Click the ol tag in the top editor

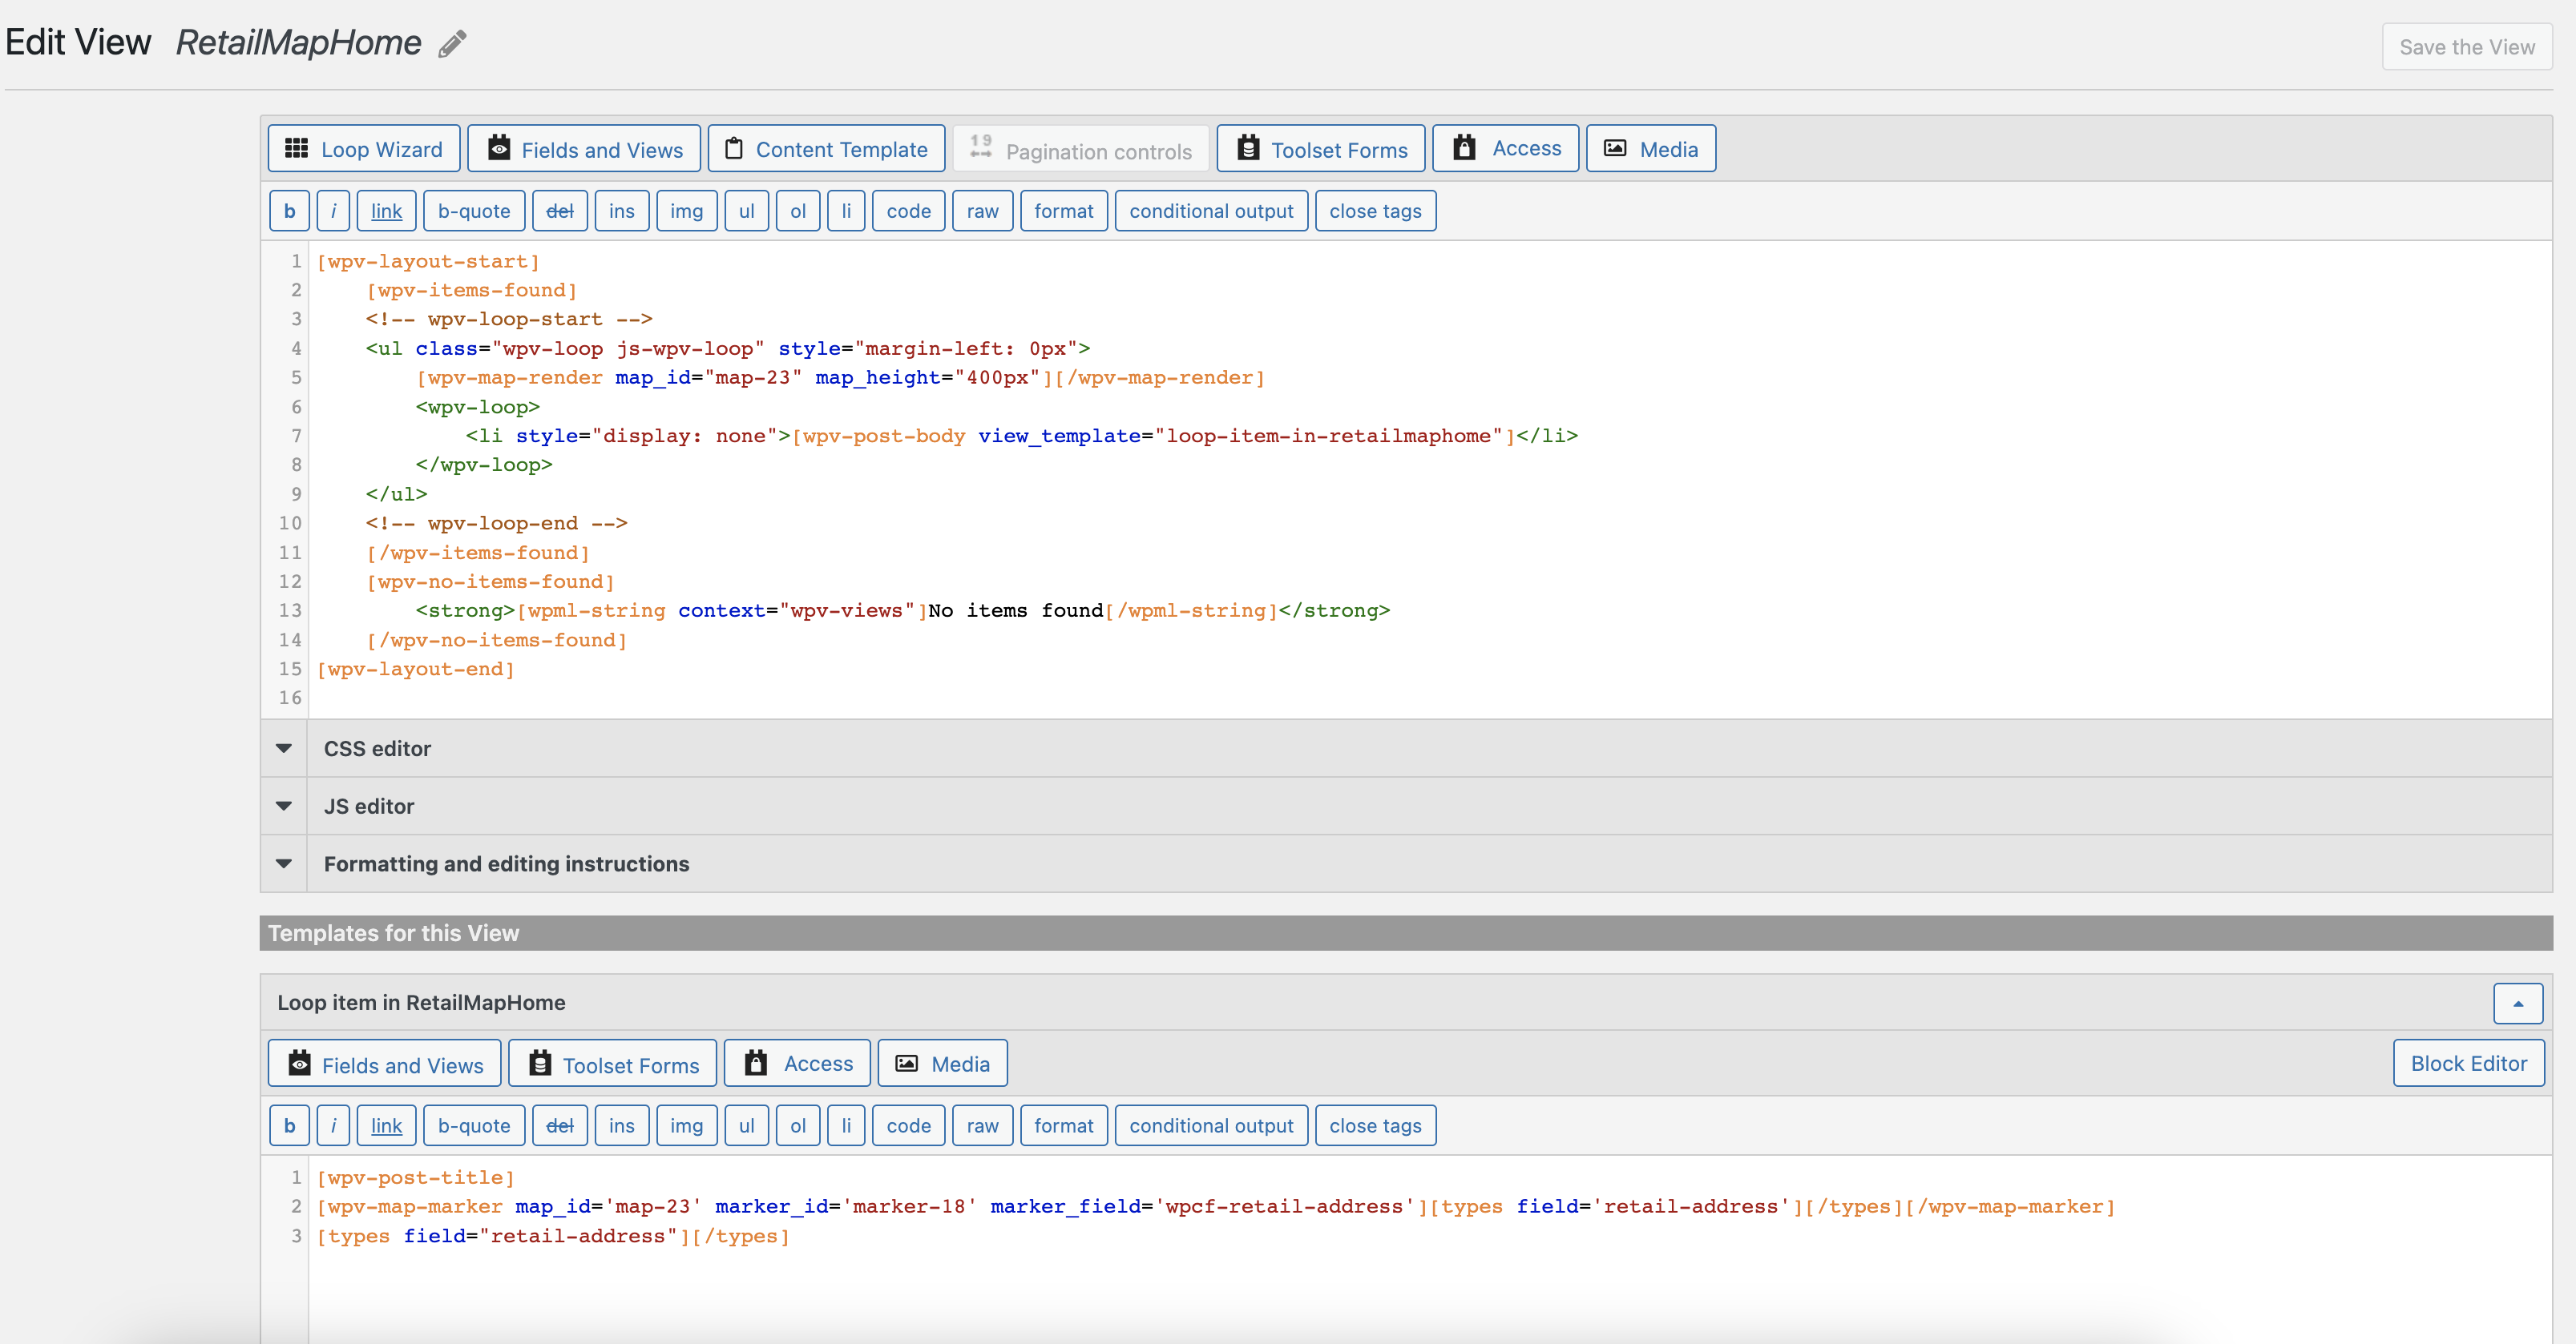[798, 211]
